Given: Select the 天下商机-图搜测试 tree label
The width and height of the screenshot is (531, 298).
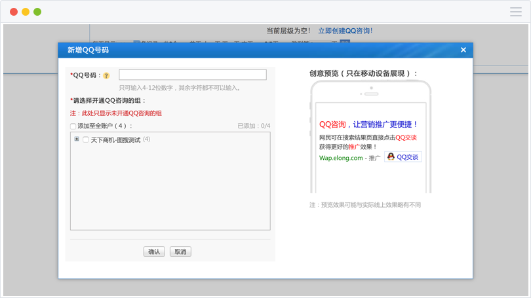Looking at the screenshot, I should pos(115,140).
